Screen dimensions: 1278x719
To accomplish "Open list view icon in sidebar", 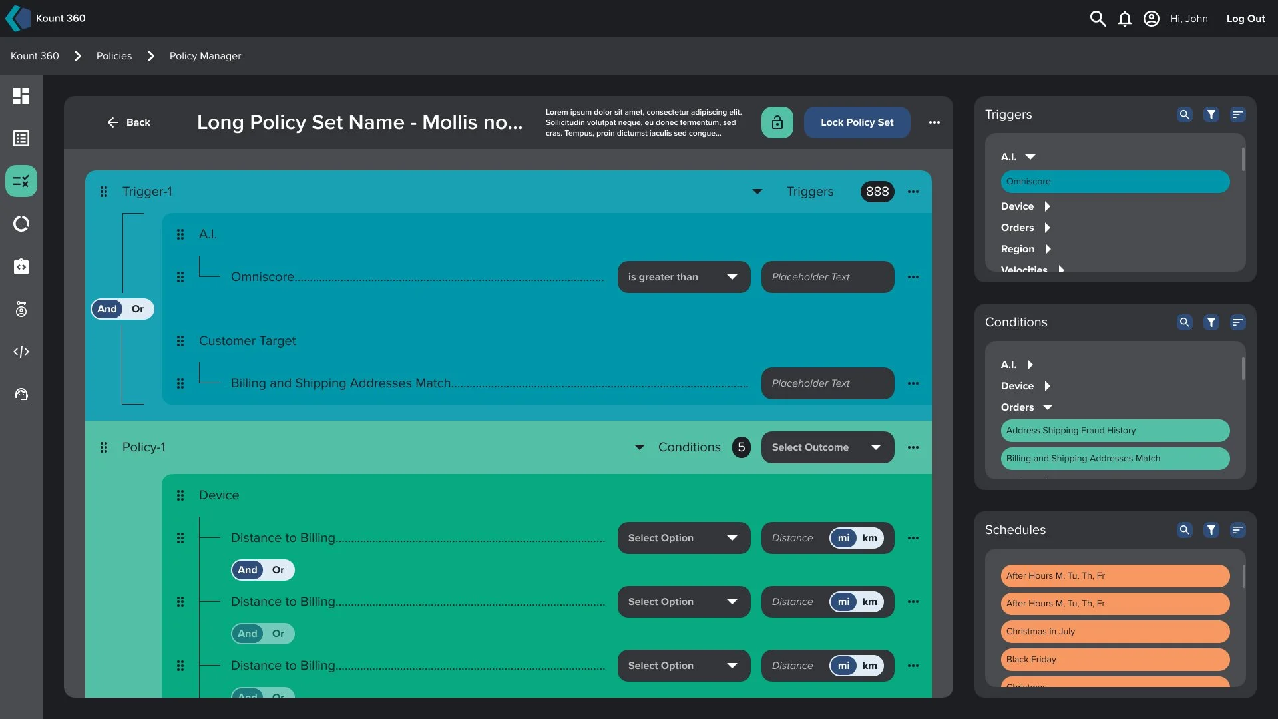I will [x=21, y=138].
